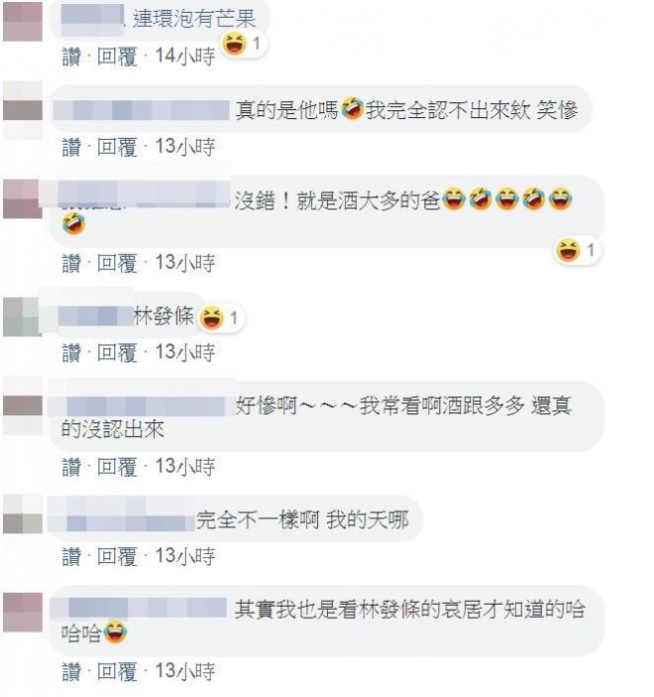This screenshot has height=697, width=654.
Task: Click laughing reaction on 連環泡有芒果 comment
Action: coord(243,44)
